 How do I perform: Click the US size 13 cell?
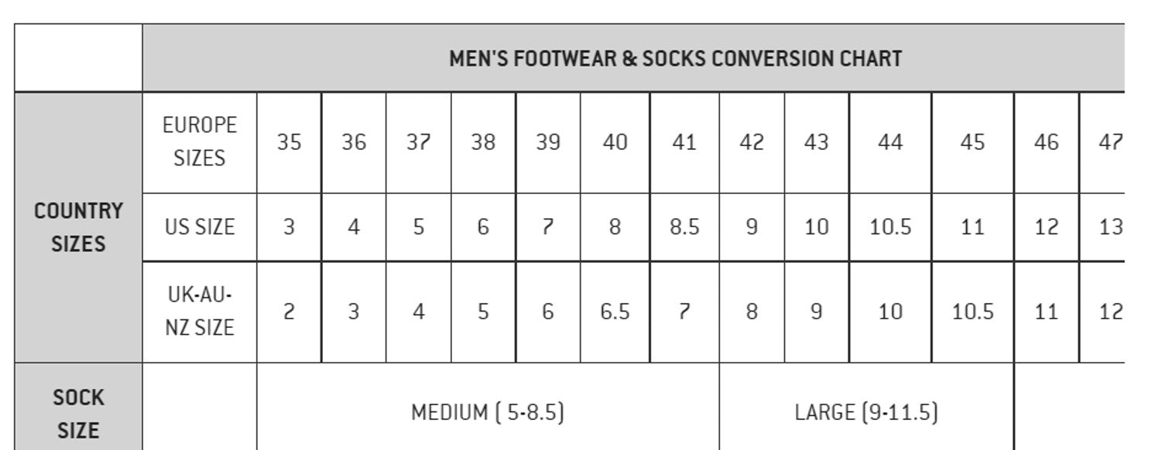pyautogui.click(x=1110, y=227)
